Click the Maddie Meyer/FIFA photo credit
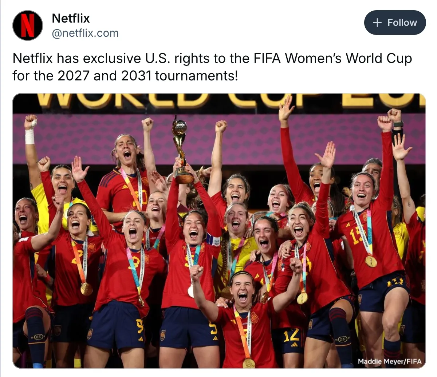The height and width of the screenshot is (377, 437). (390, 361)
